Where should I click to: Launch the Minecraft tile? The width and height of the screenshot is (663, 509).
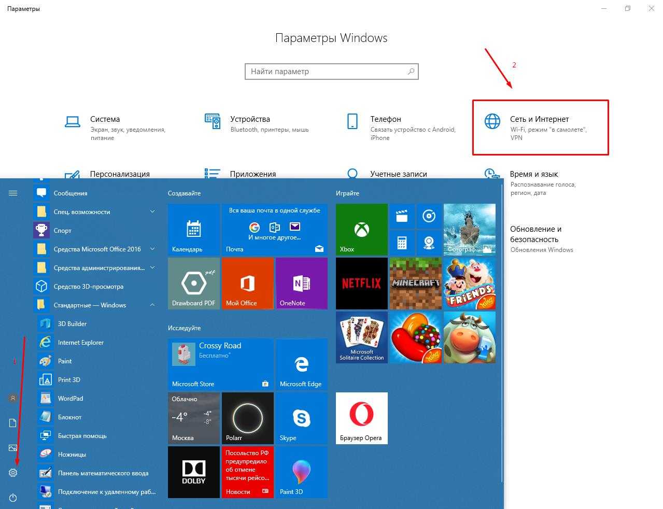(x=415, y=283)
